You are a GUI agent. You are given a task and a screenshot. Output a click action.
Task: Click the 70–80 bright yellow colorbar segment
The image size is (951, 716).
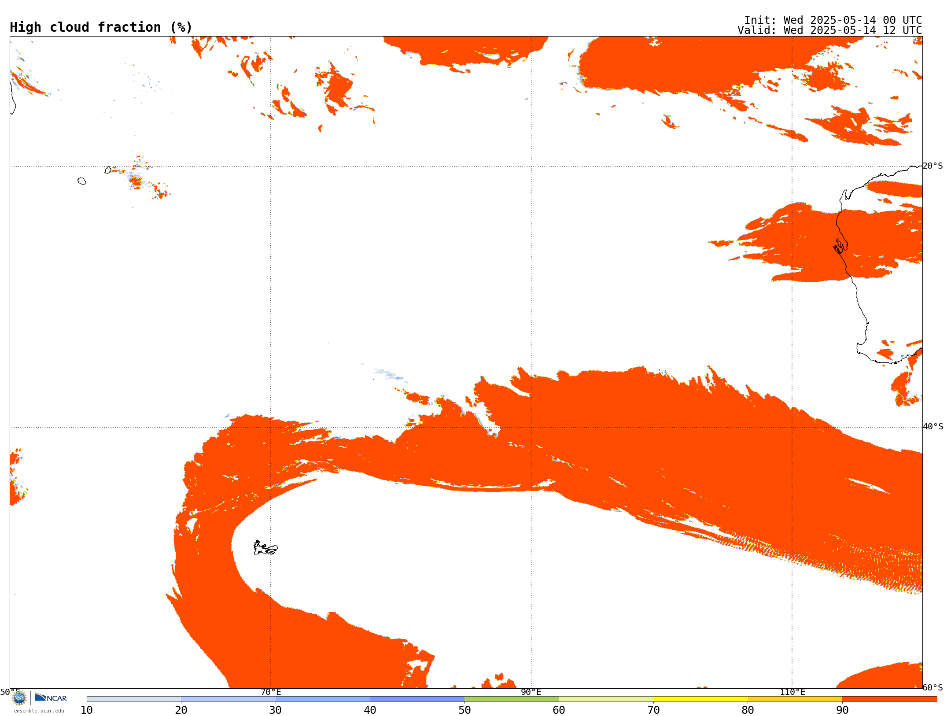point(700,699)
